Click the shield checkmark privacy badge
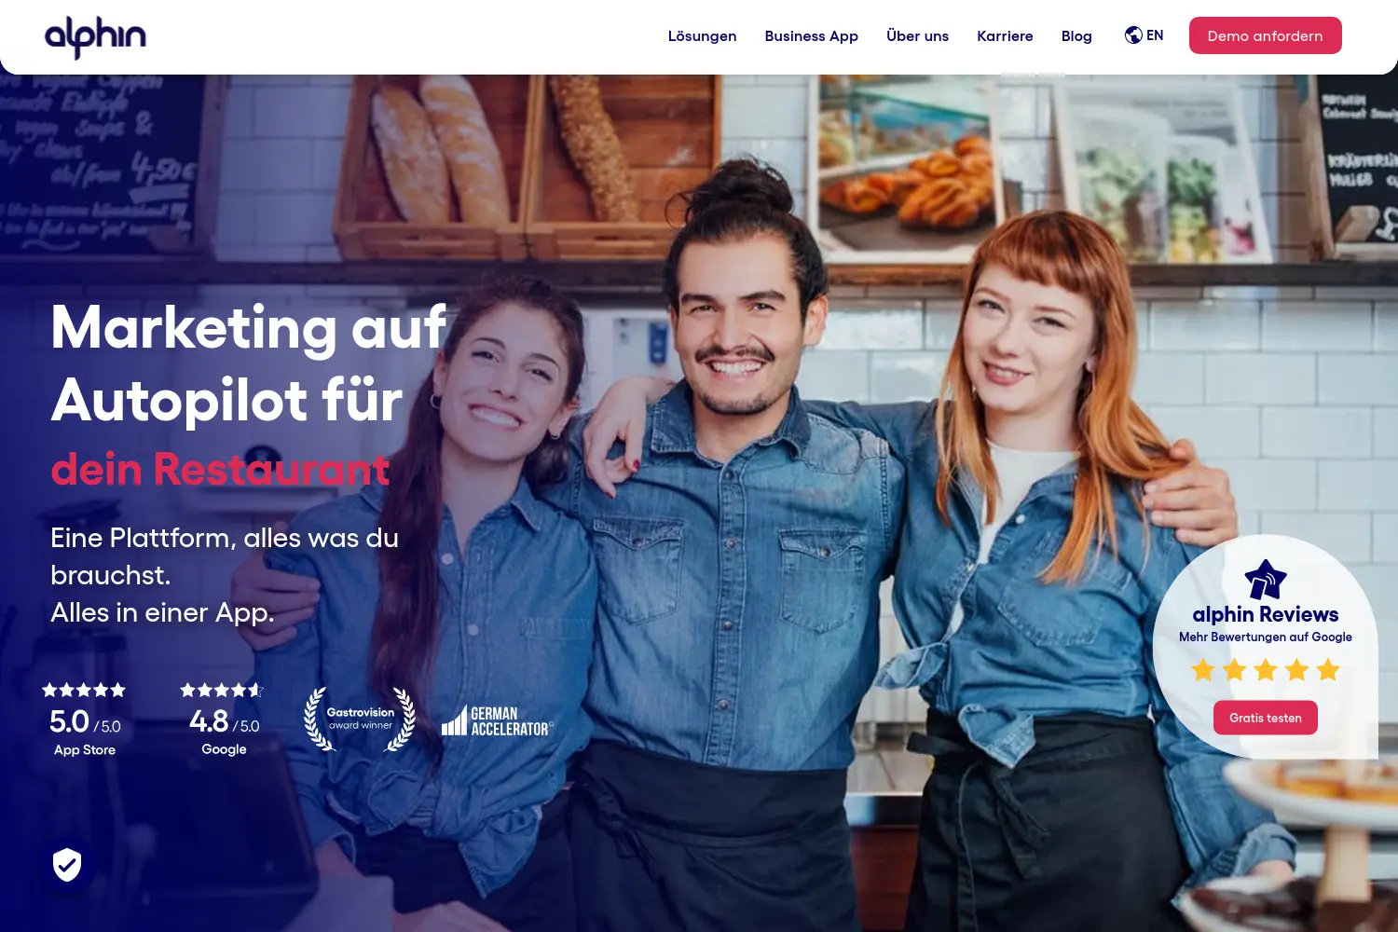1398x932 pixels. 67,865
